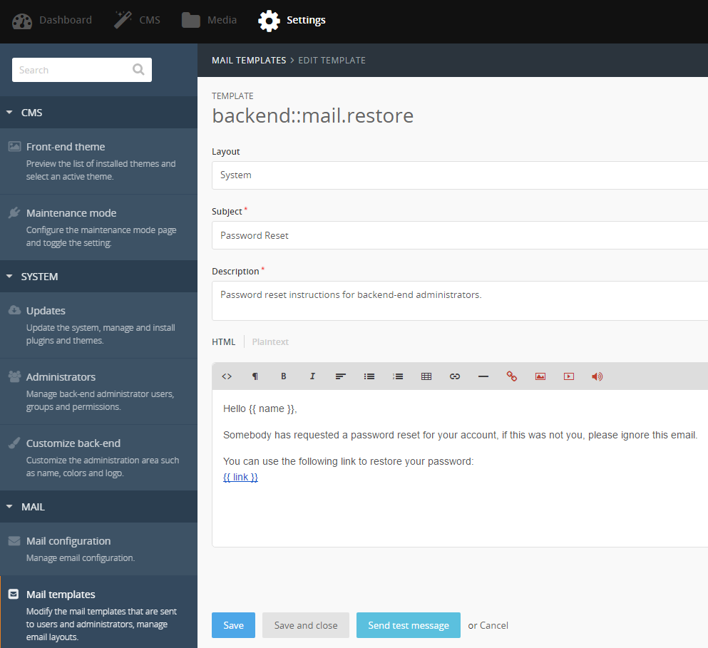
Task: Open the text alignment options
Action: [341, 376]
